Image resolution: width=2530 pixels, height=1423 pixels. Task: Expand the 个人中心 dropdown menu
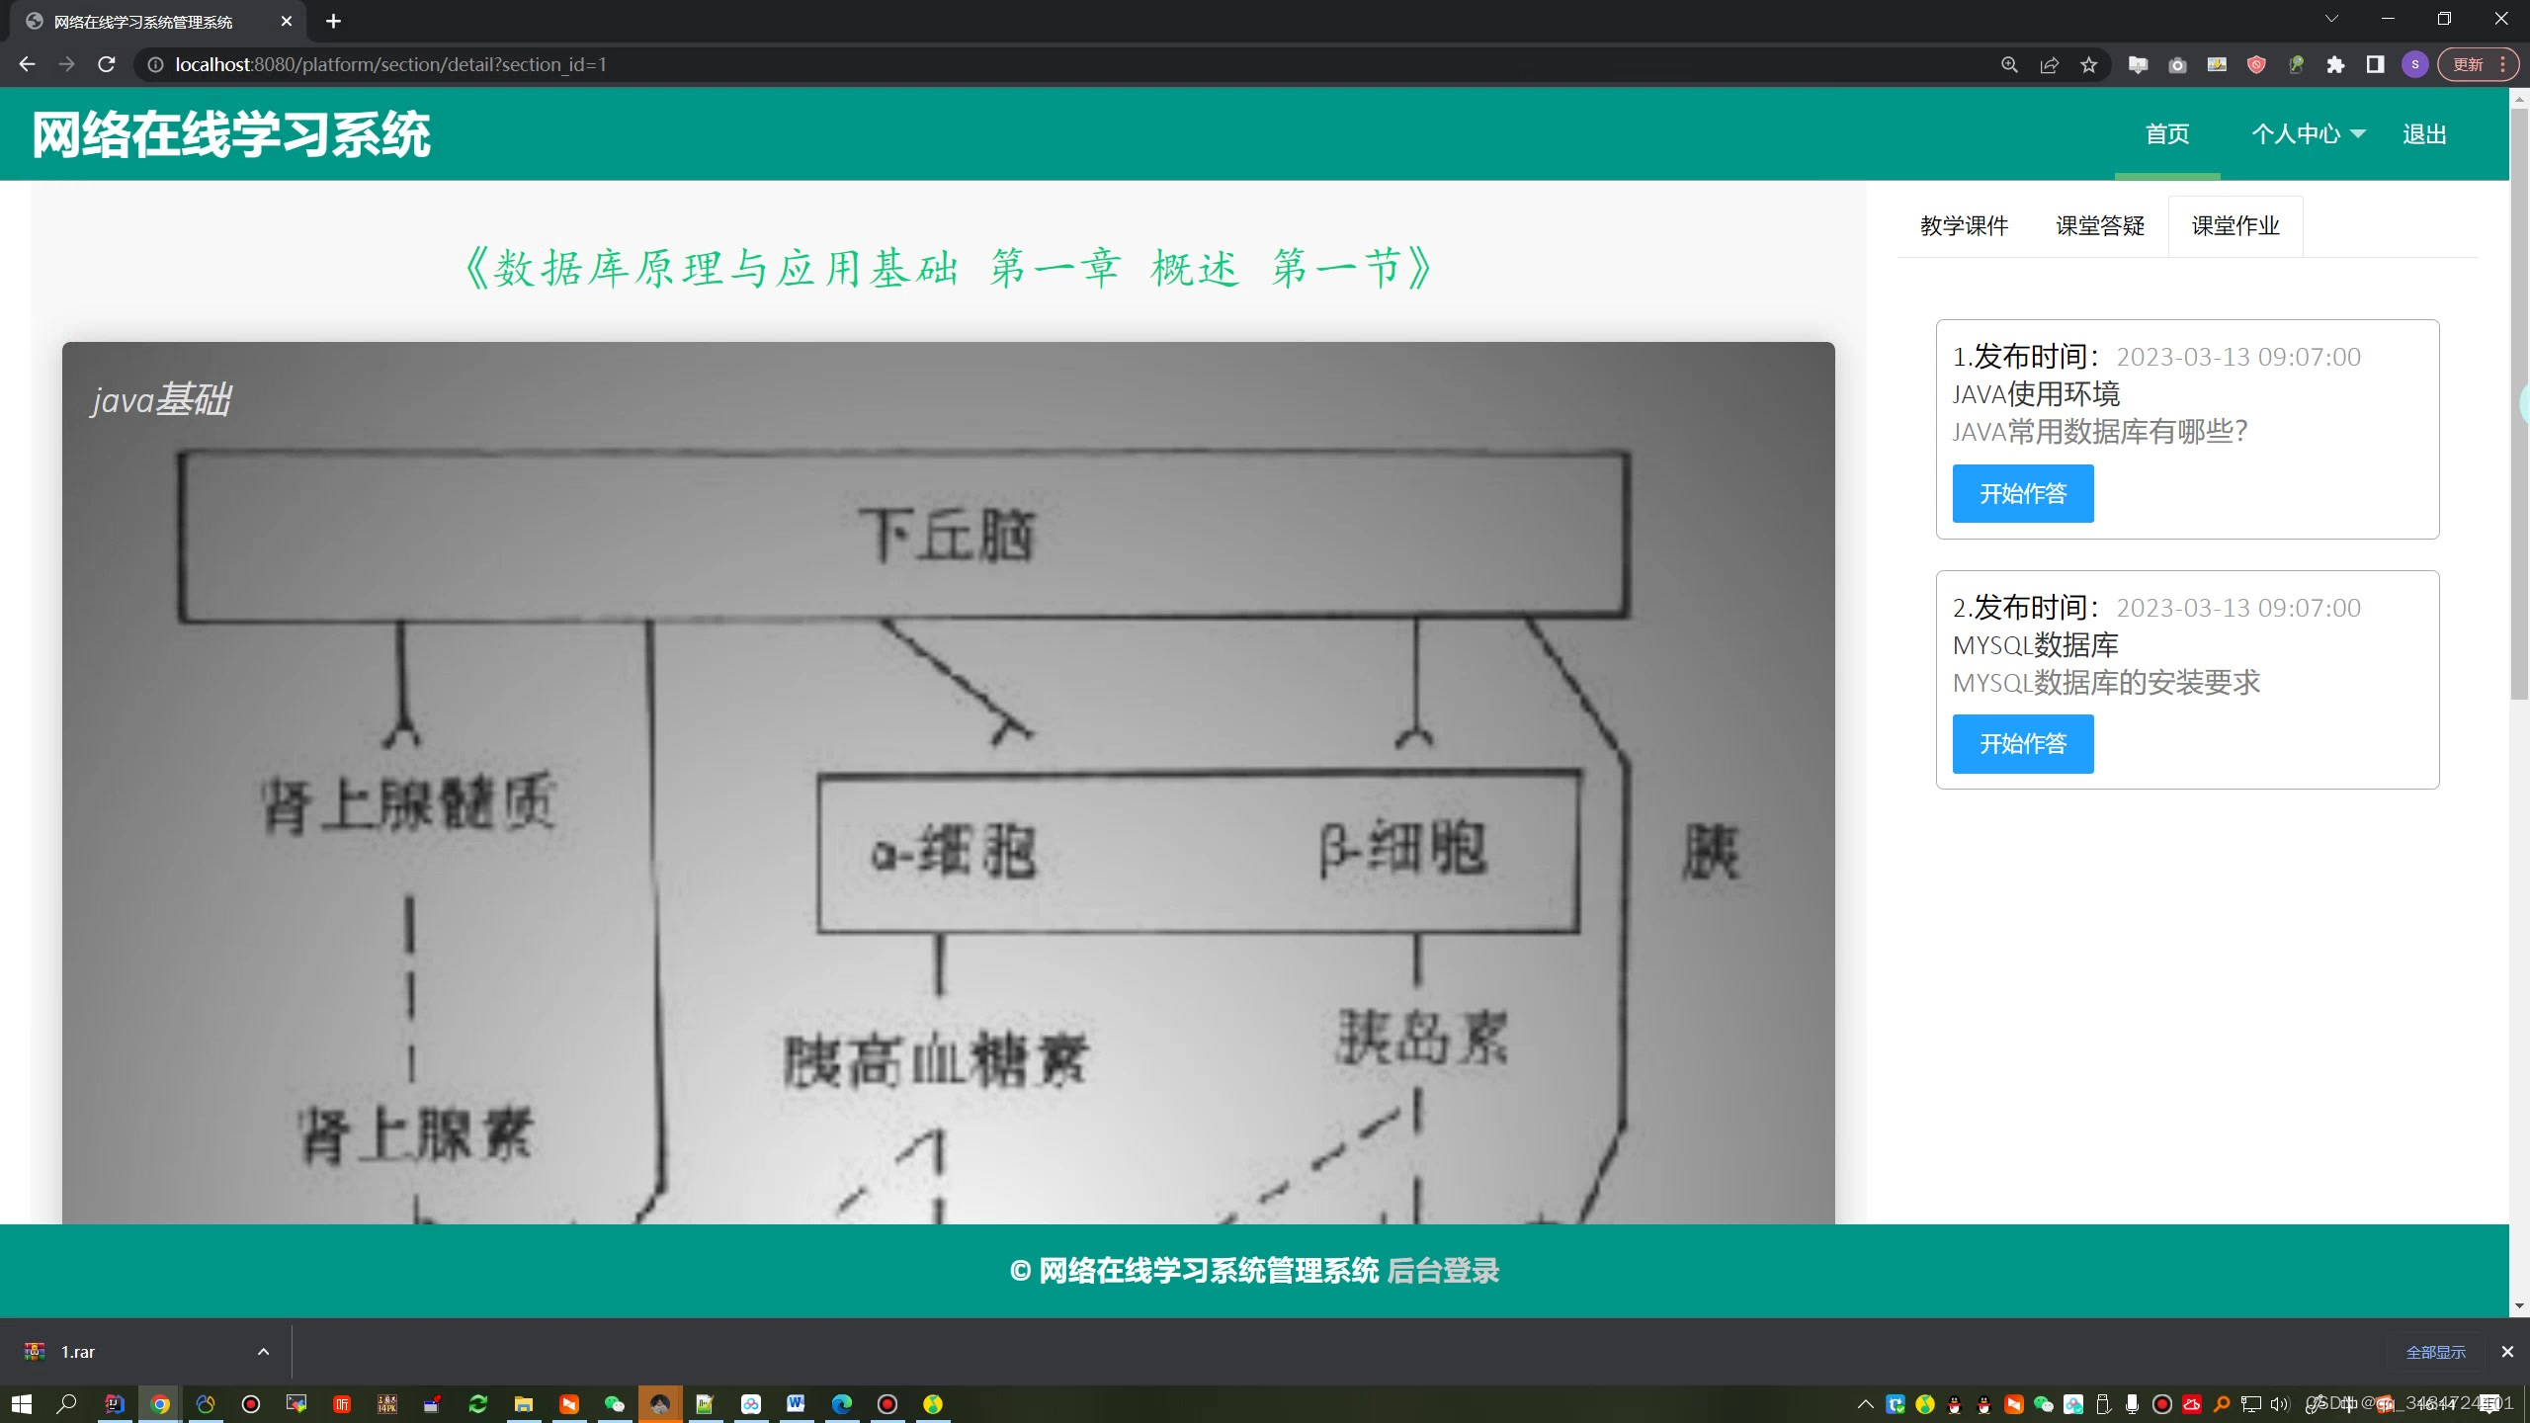click(2310, 133)
